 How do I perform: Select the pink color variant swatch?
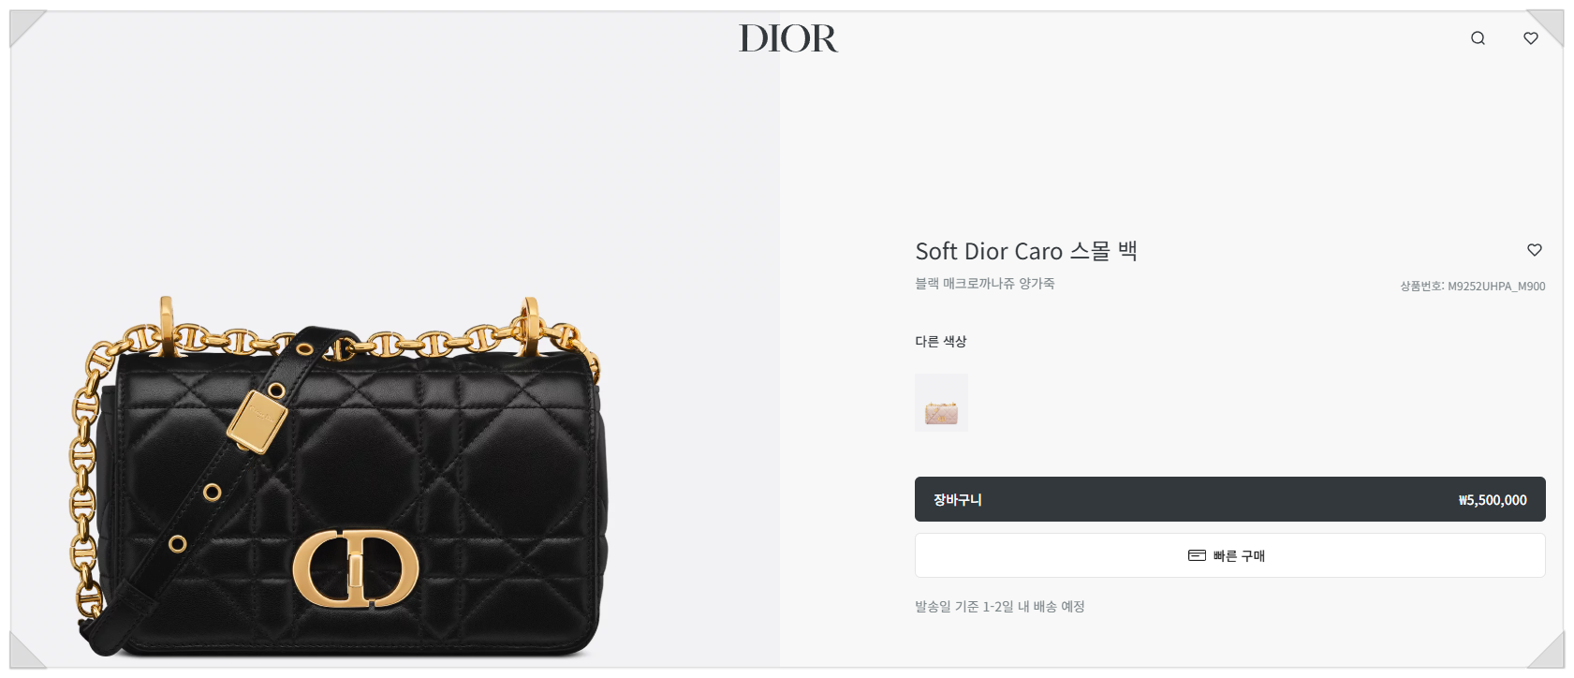tap(941, 403)
